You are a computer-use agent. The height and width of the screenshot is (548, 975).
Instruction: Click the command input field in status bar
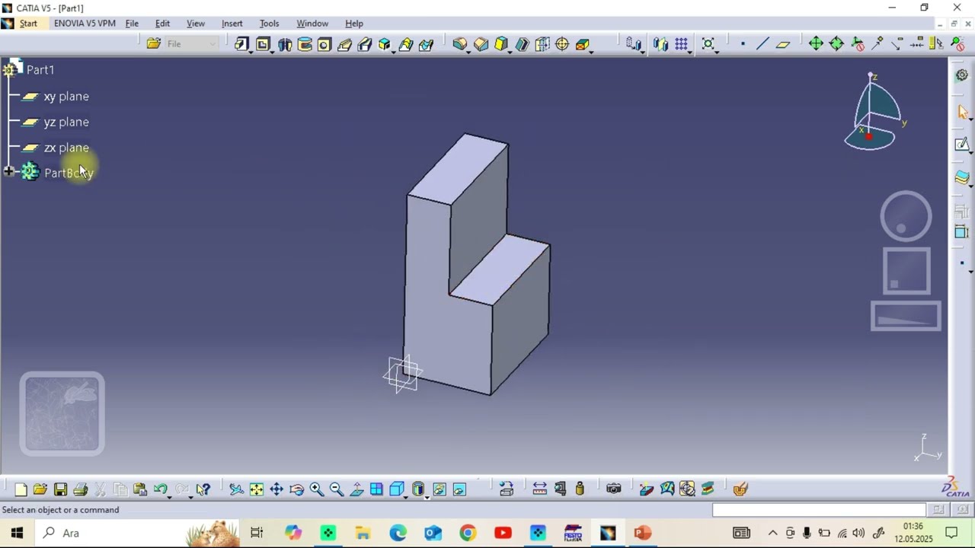click(x=819, y=510)
